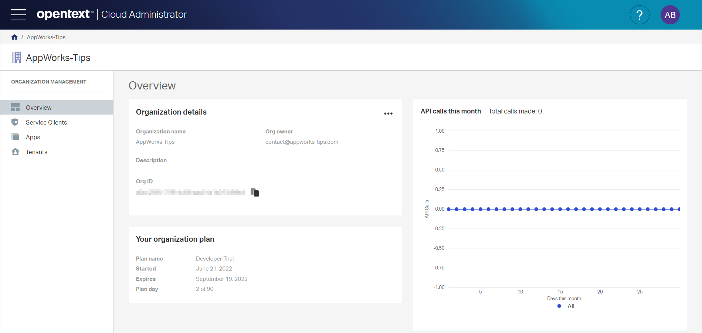Click the blurred Org ID value
This screenshot has width=702, height=333.
click(x=190, y=192)
